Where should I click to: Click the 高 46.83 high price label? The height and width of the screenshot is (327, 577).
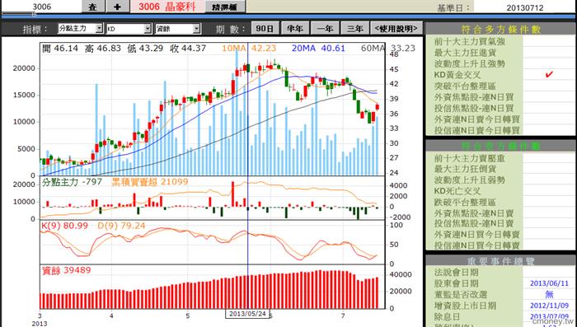point(103,49)
